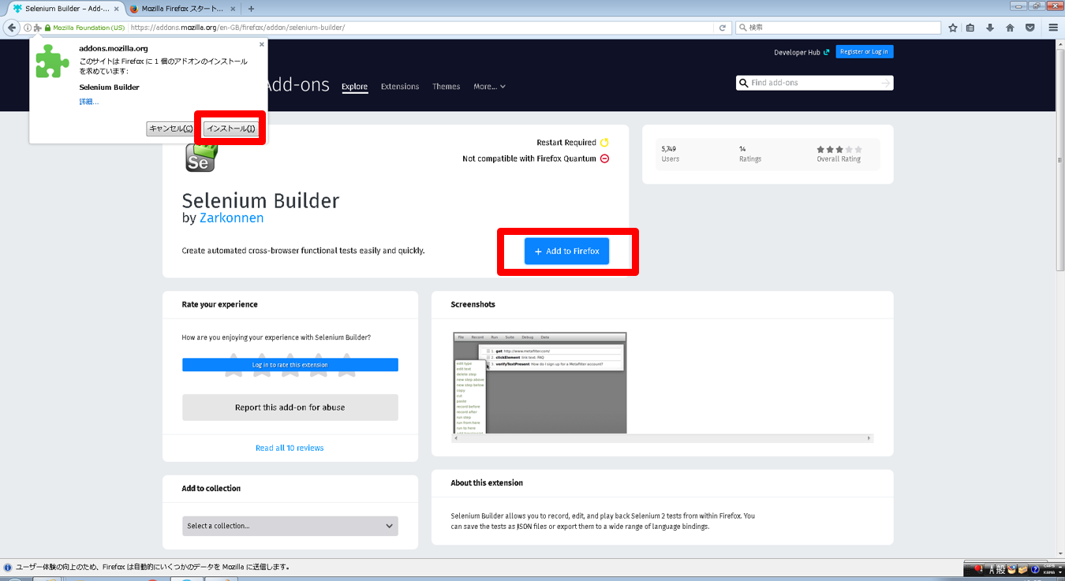
Task: Open the Themes section
Action: tap(446, 87)
